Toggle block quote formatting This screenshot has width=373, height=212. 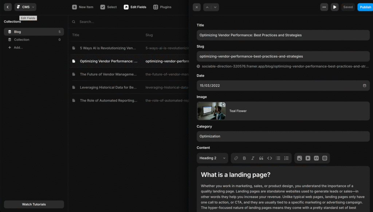point(261,158)
